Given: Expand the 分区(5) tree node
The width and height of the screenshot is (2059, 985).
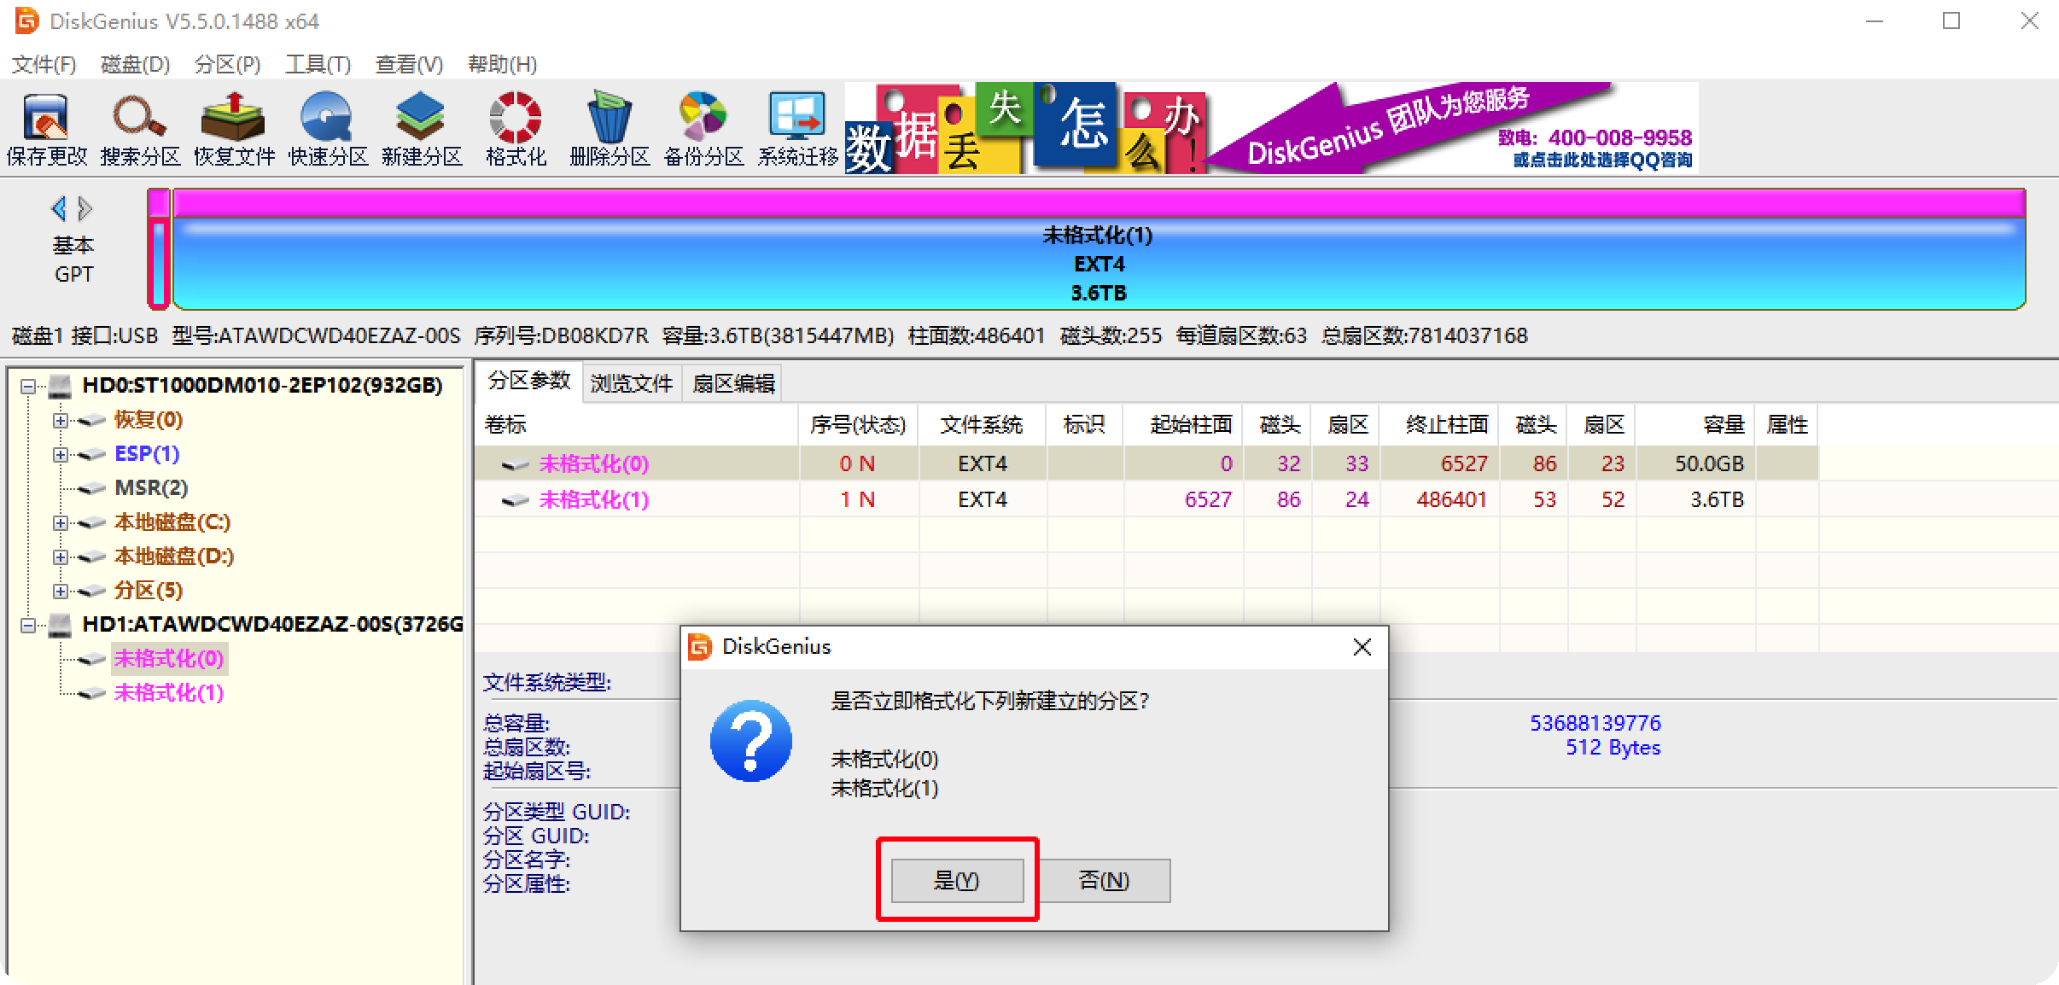Looking at the screenshot, I should pos(60,591).
